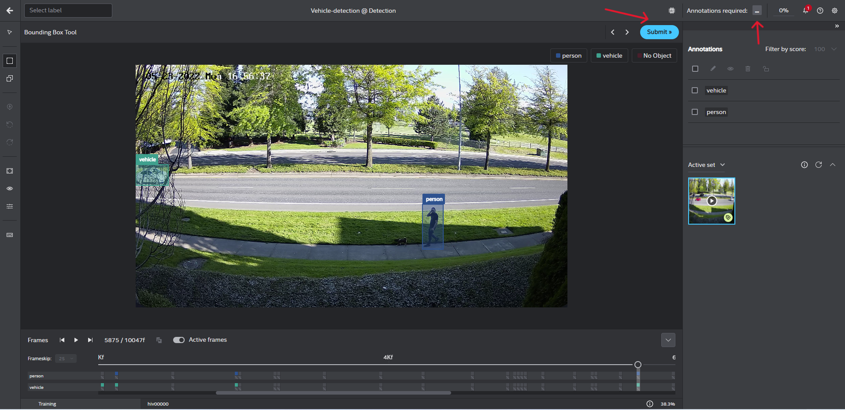Click the Select label input field
Screen dimensions: 845x410
tap(68, 11)
